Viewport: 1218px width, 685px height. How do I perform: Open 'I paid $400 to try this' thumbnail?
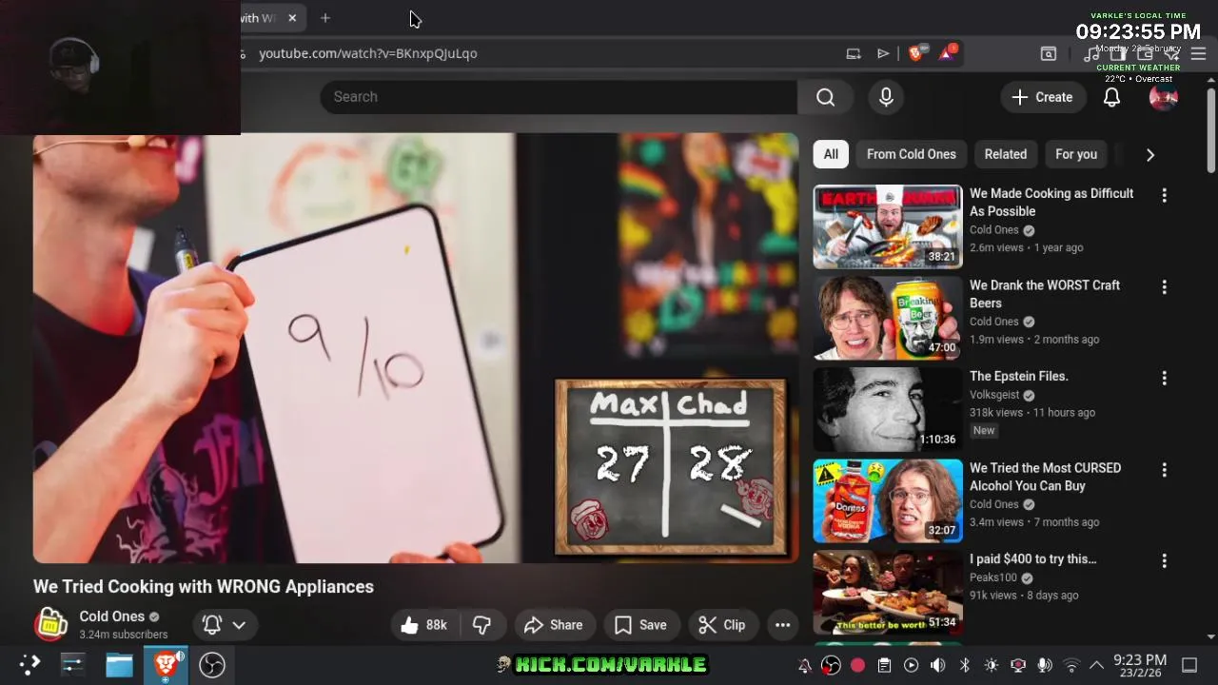[x=888, y=592]
